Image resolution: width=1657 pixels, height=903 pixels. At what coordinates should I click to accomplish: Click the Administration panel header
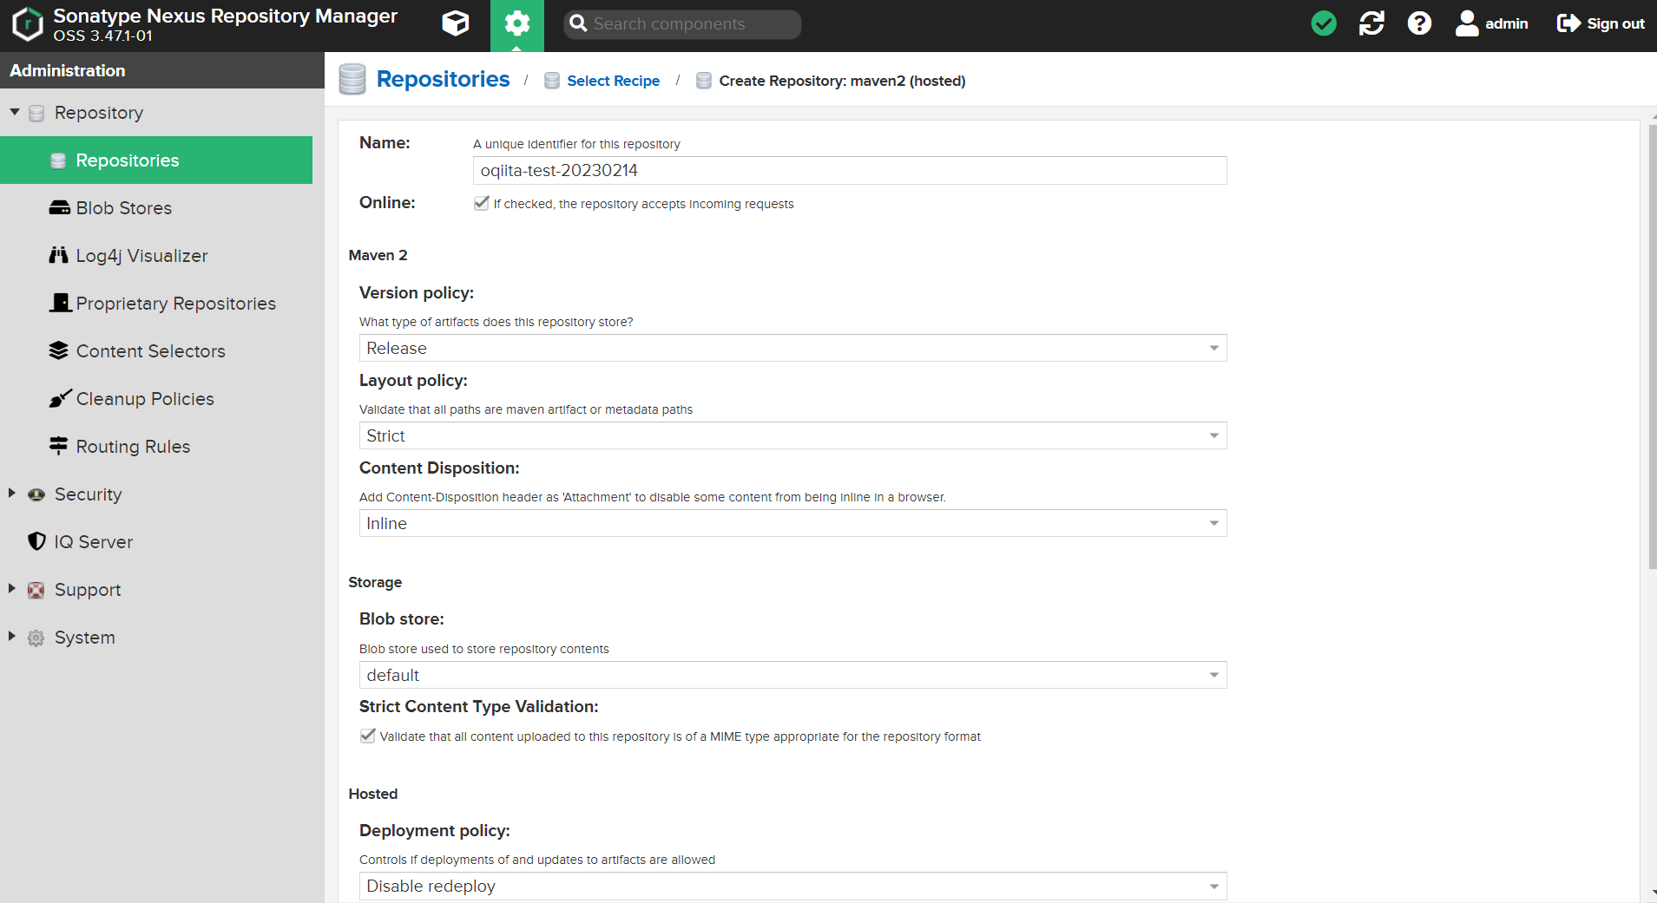tap(162, 70)
